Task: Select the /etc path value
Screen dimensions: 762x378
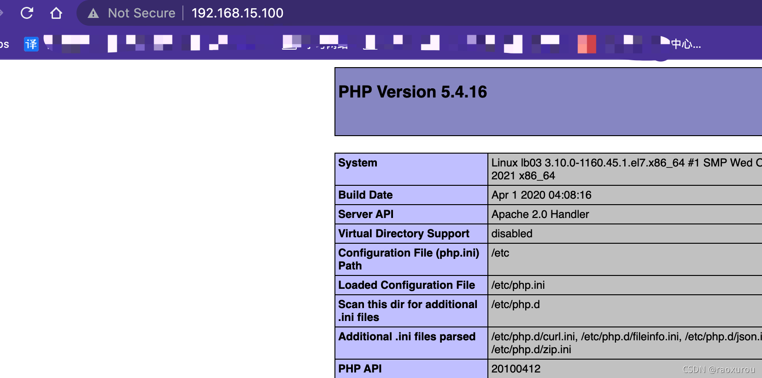Action: pyautogui.click(x=500, y=253)
